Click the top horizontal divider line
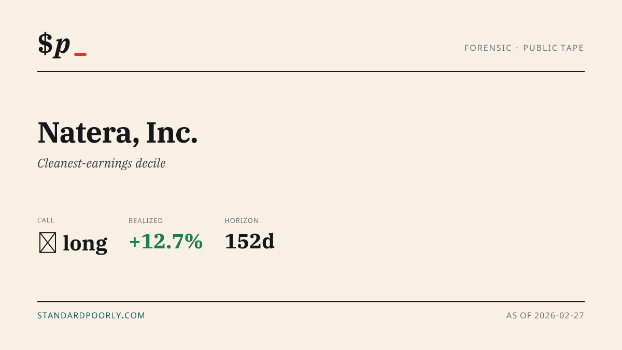 (311, 72)
